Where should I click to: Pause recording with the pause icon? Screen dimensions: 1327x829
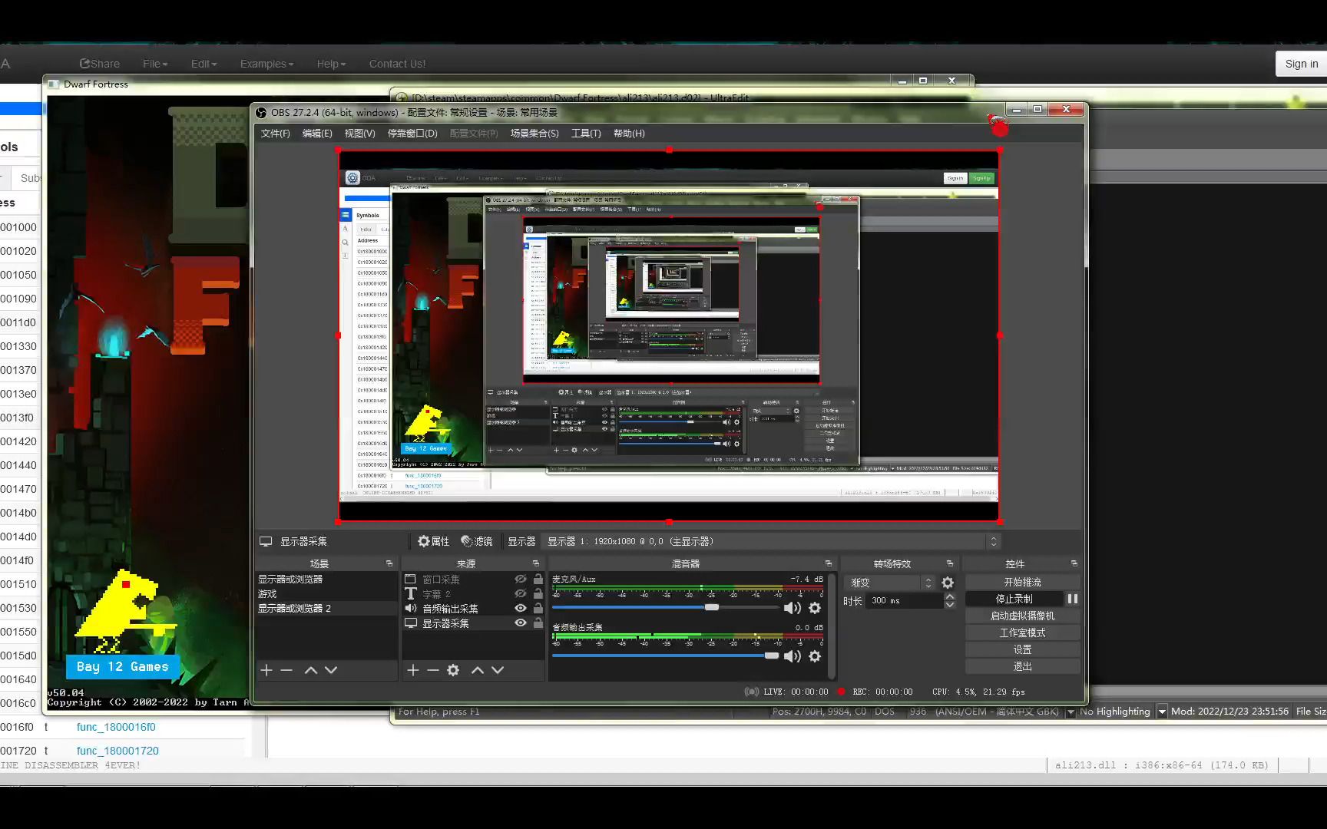pos(1072,599)
